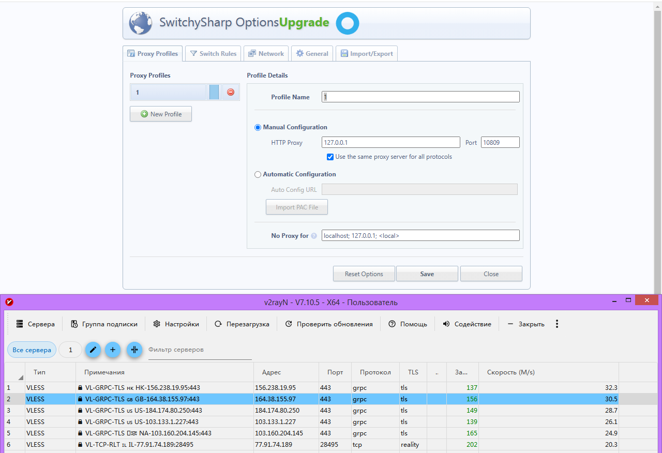Click the v2rayN auto-fit column width button

(x=134, y=350)
